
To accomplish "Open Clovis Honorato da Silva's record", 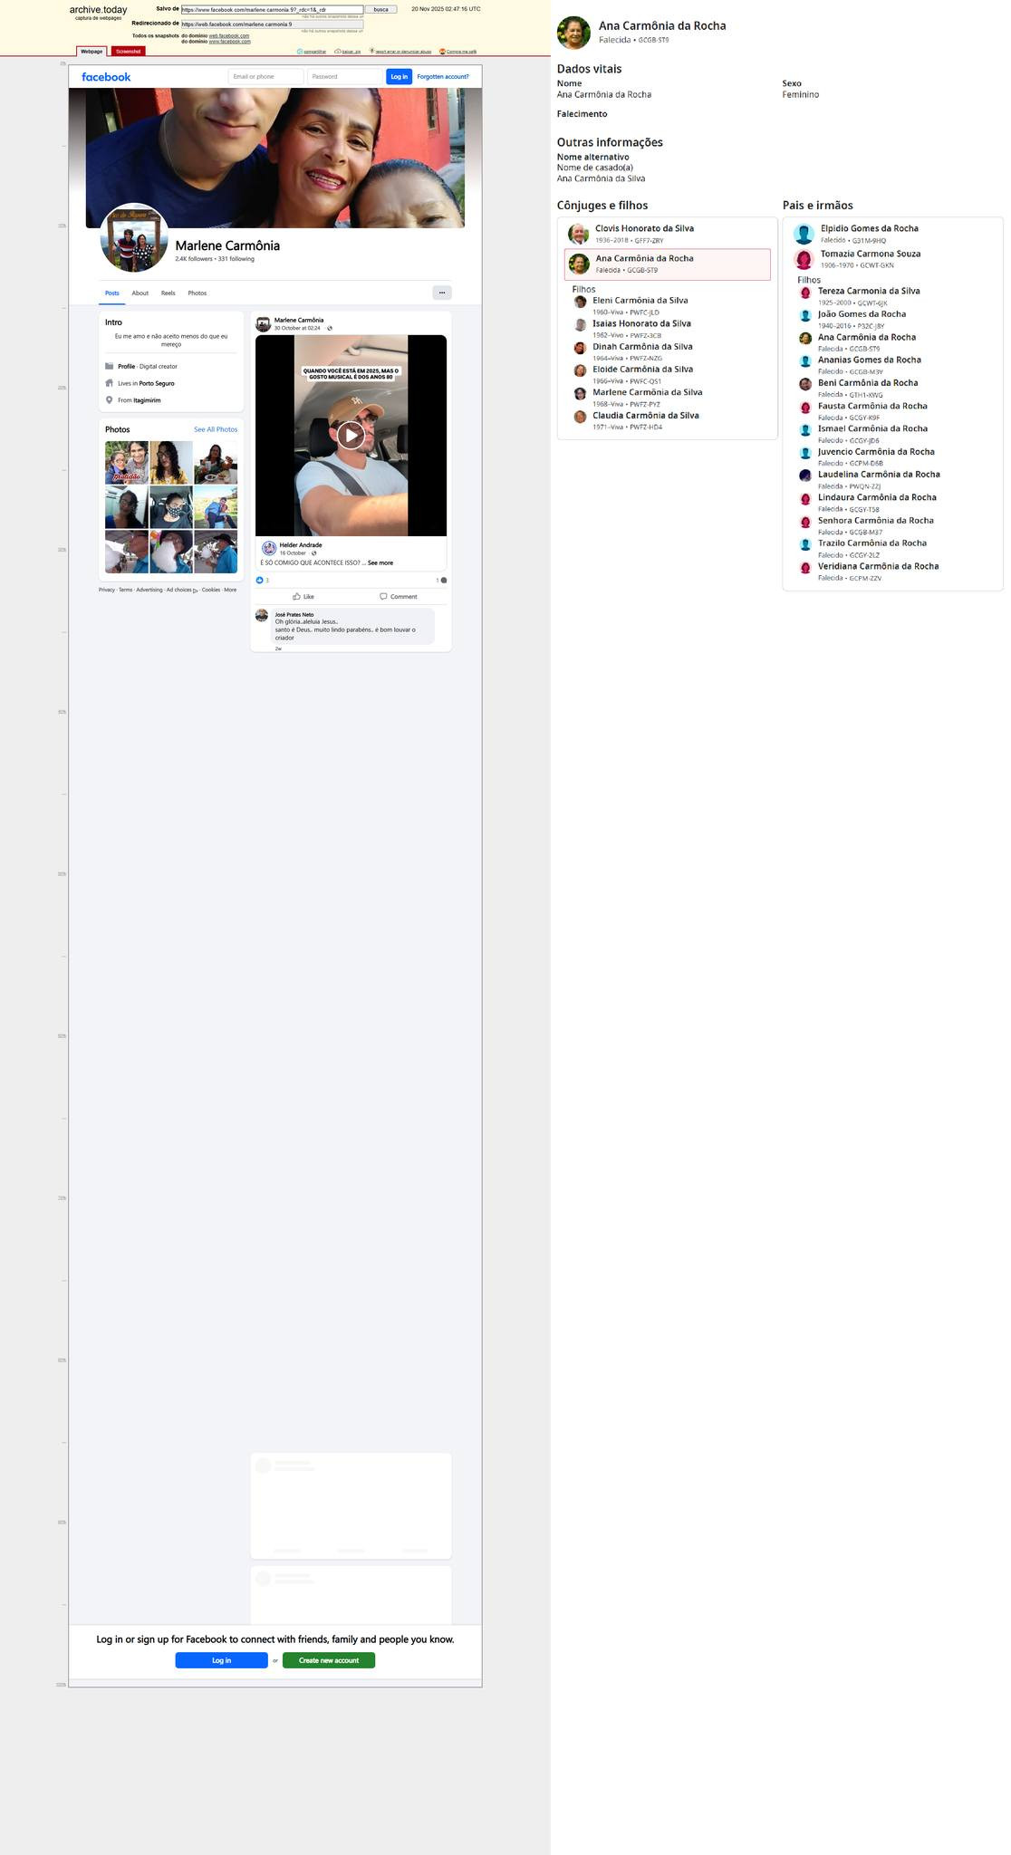I will coord(644,229).
